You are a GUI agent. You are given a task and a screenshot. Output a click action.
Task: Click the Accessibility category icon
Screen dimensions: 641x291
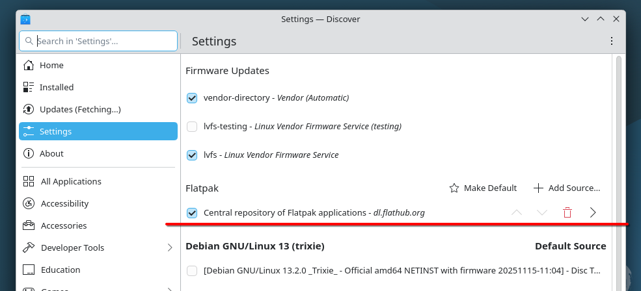29,203
